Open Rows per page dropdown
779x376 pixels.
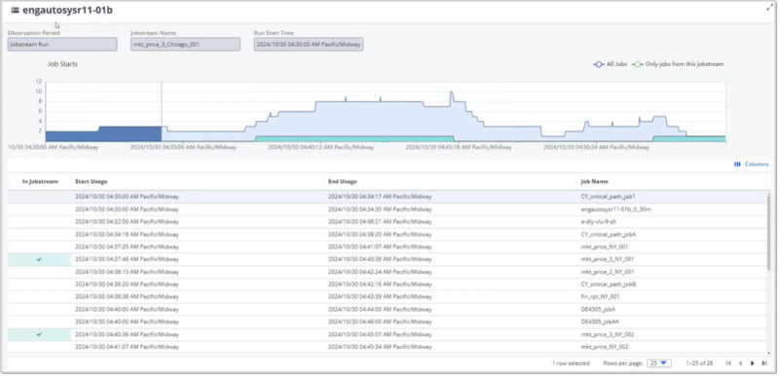(659, 363)
